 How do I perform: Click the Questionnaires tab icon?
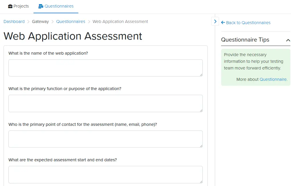(41, 6)
